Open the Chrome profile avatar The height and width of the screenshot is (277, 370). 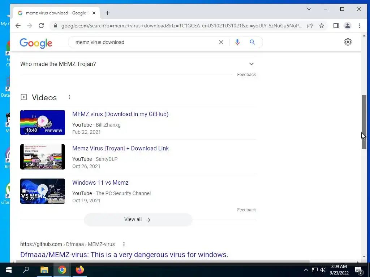[348, 26]
